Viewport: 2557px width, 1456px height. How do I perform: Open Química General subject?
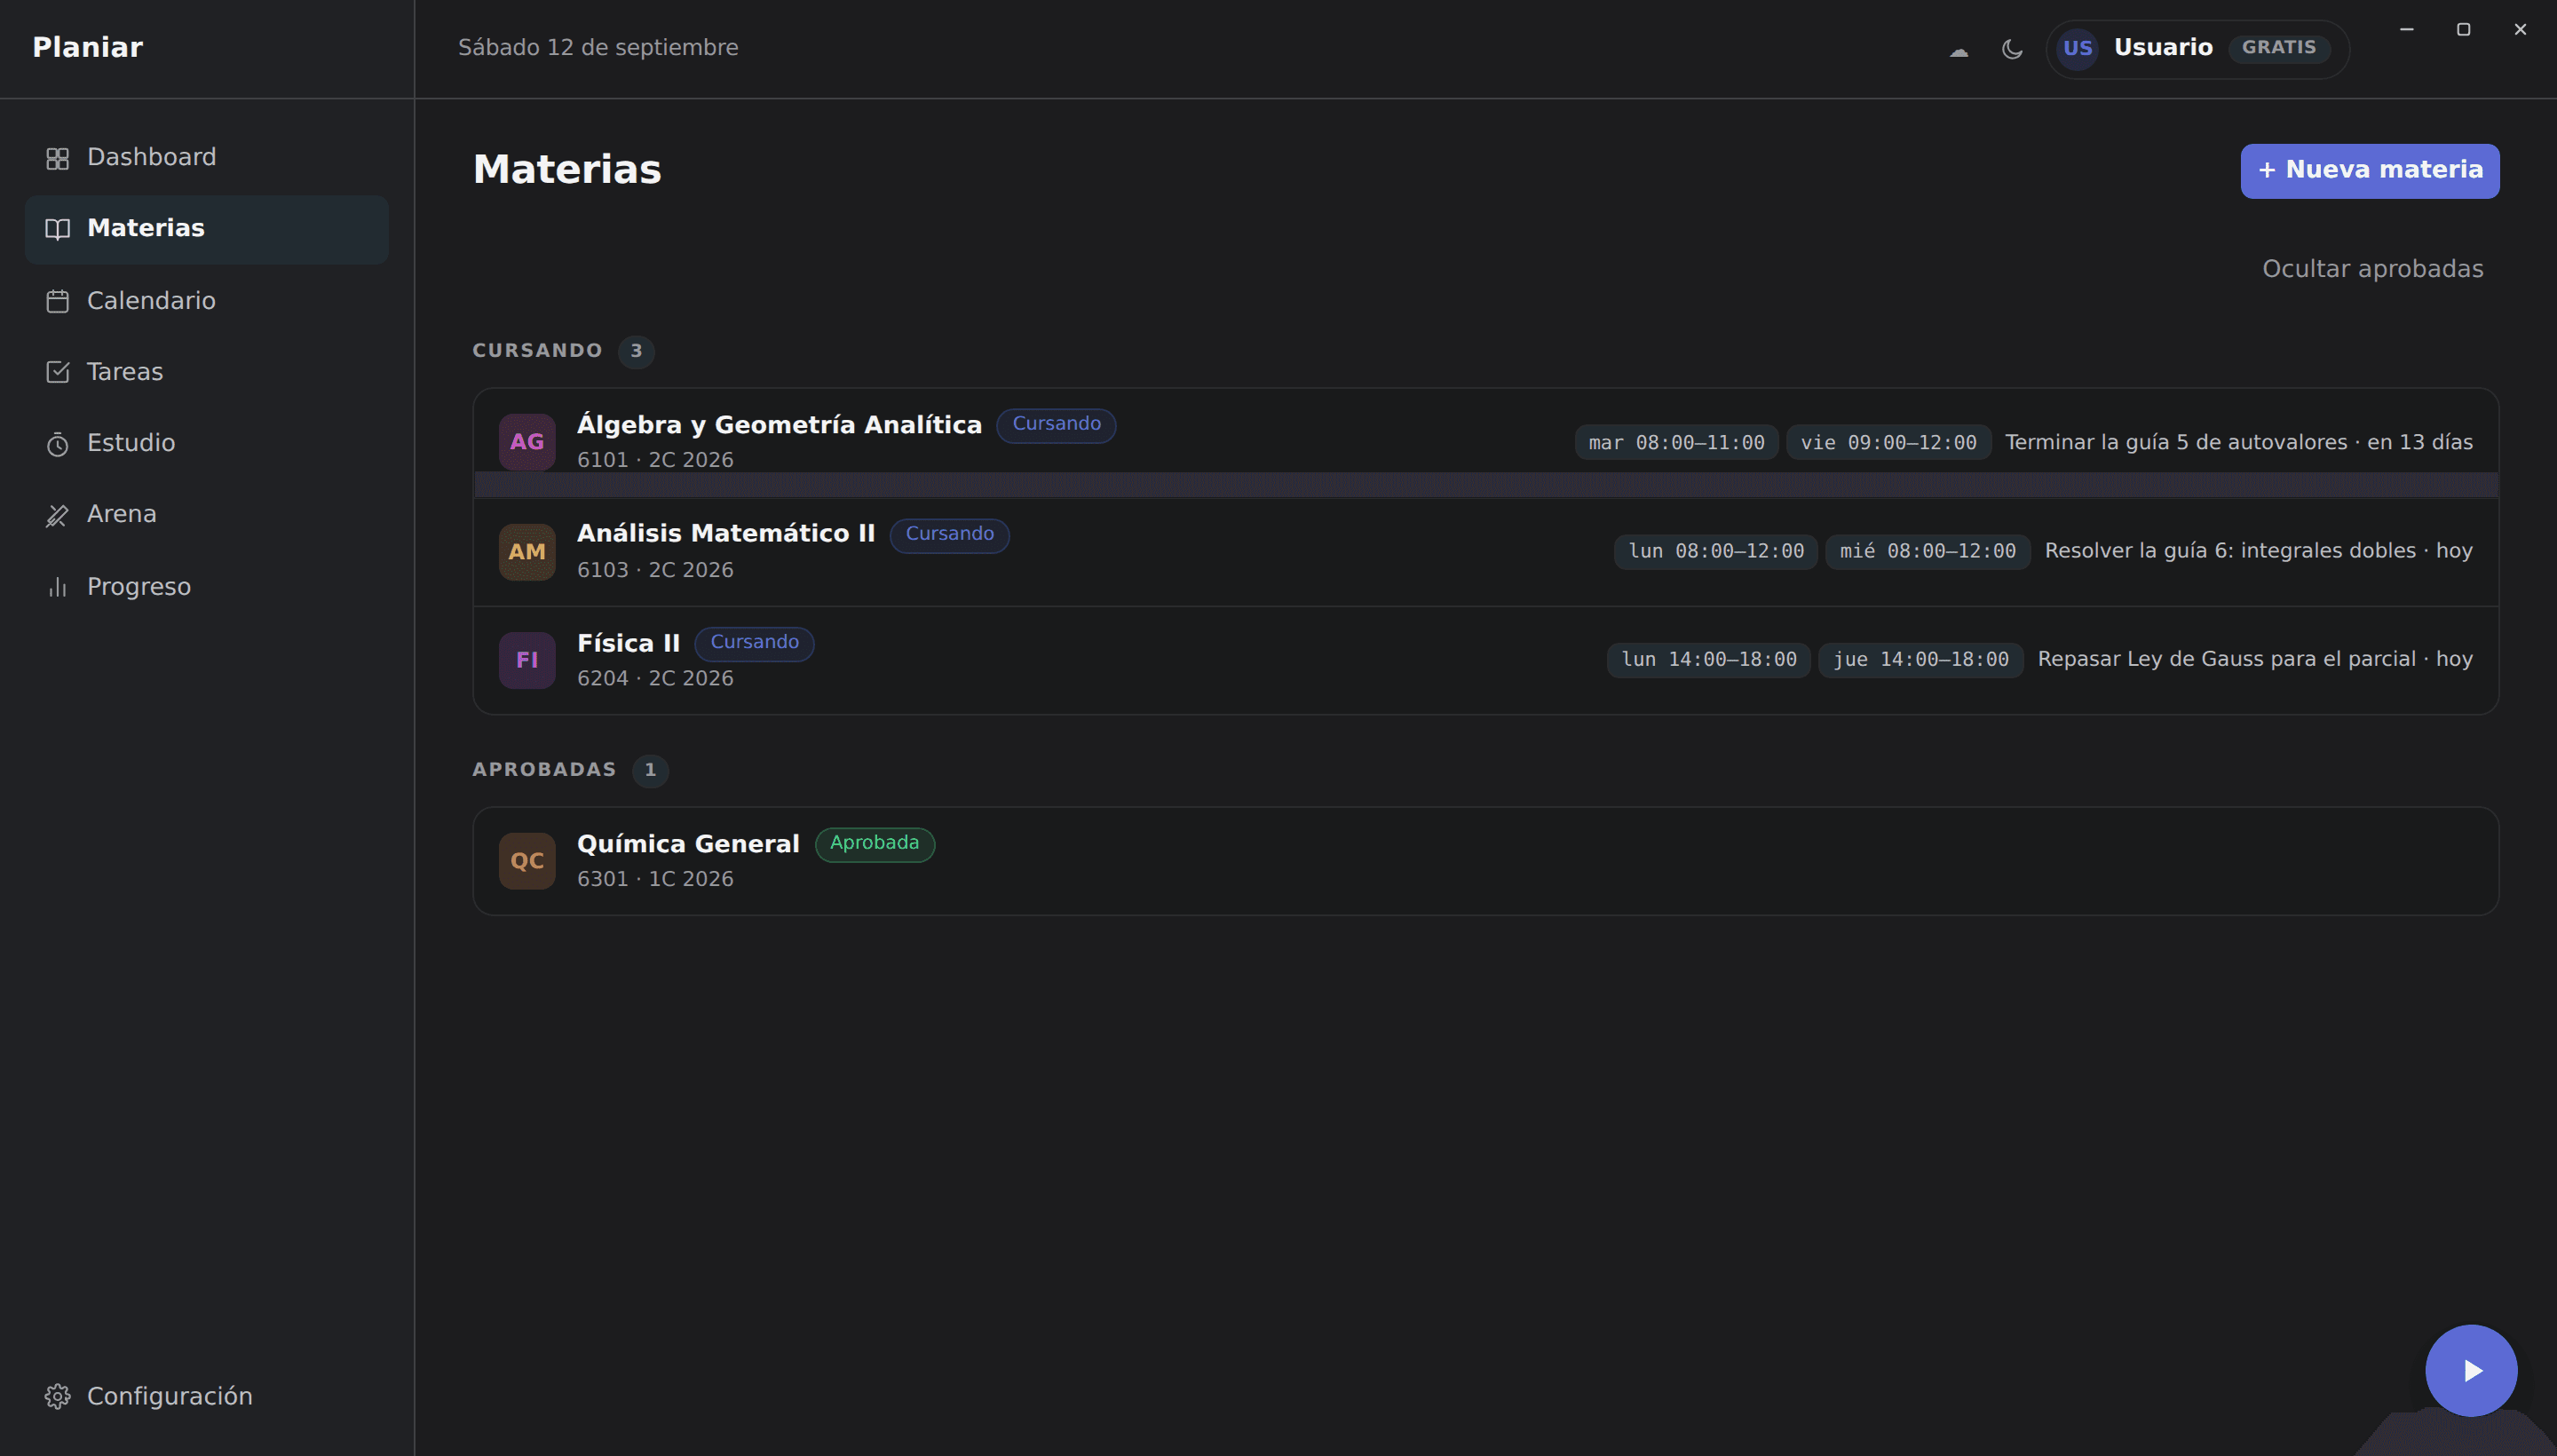(688, 844)
